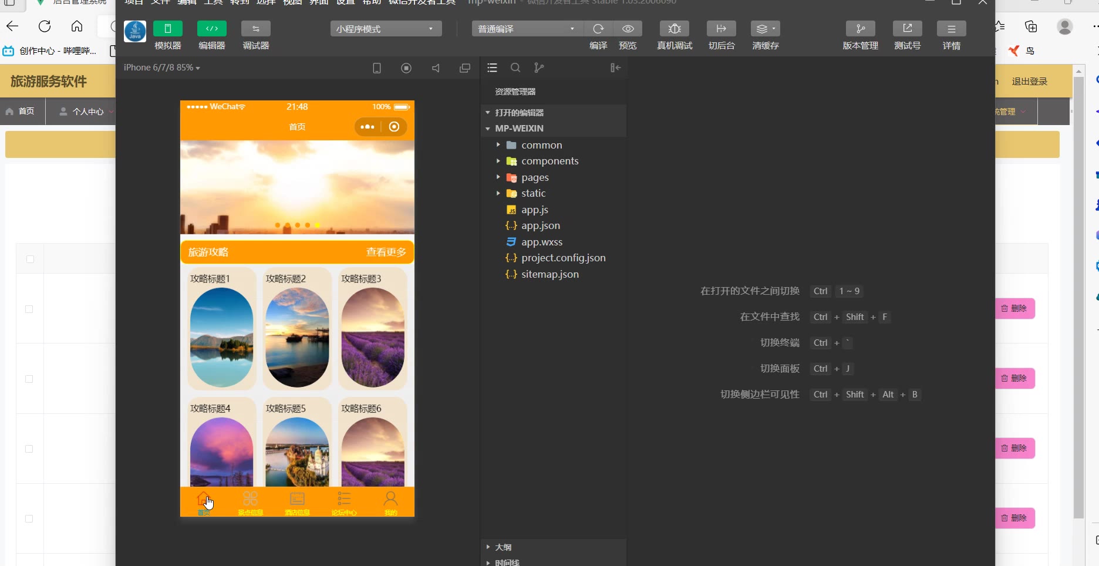Expand the pages folder
Viewport: 1099px width, 566px height.
pyautogui.click(x=535, y=177)
